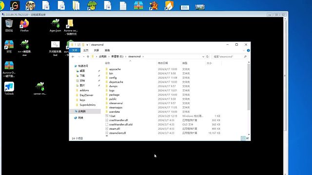Screen dimensions: 312x175
Task: Click the search magnifier icon in Explorer
Action: coord(245,56)
